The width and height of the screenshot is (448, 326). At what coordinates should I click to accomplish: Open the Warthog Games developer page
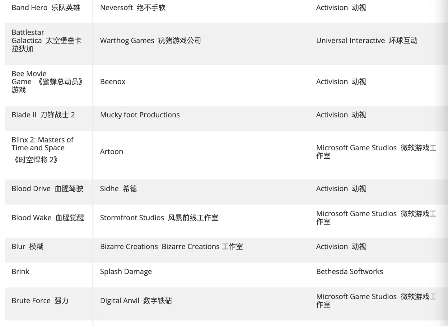(151, 40)
